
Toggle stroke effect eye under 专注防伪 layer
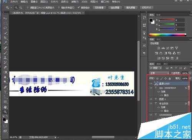162,111
